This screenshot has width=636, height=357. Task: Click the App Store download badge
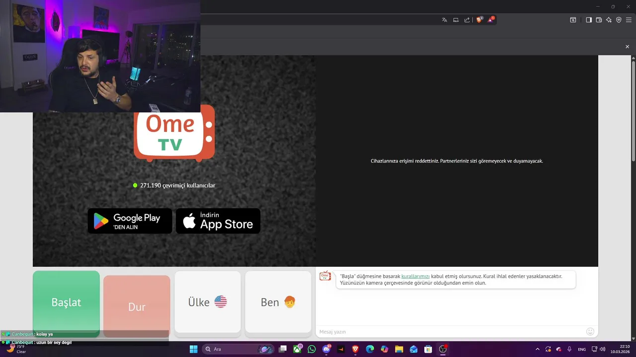[x=218, y=221]
